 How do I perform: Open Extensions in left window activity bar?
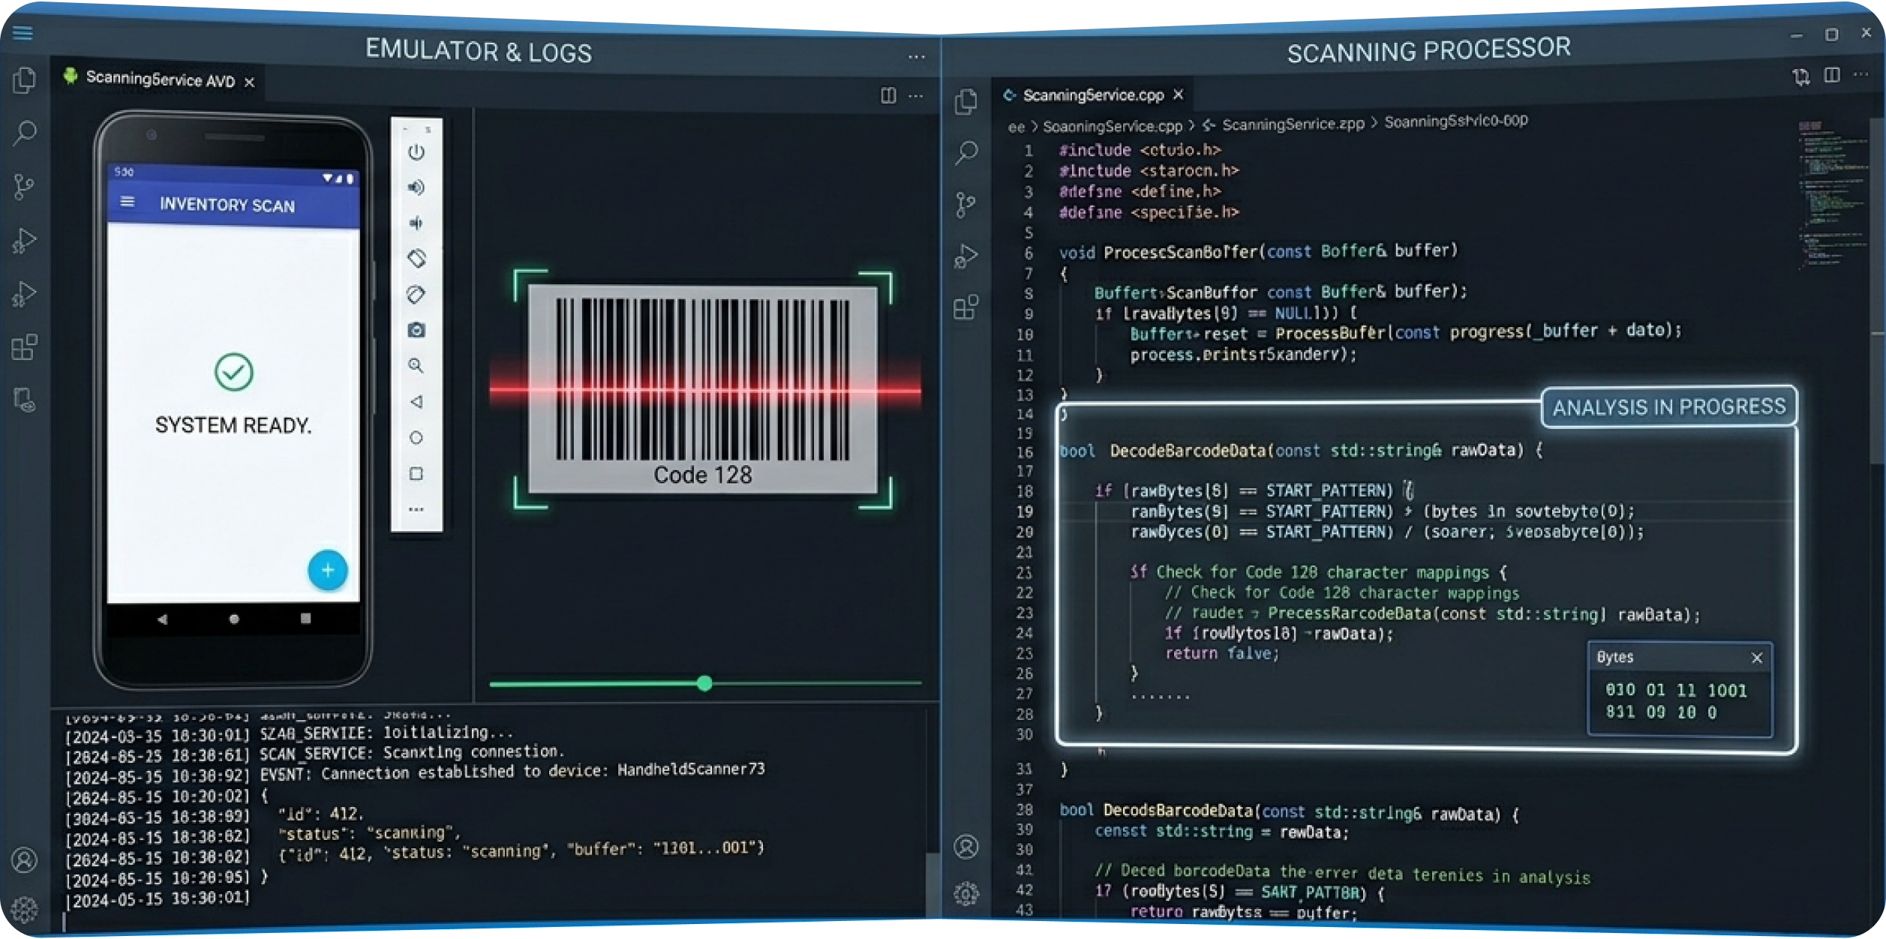24,347
